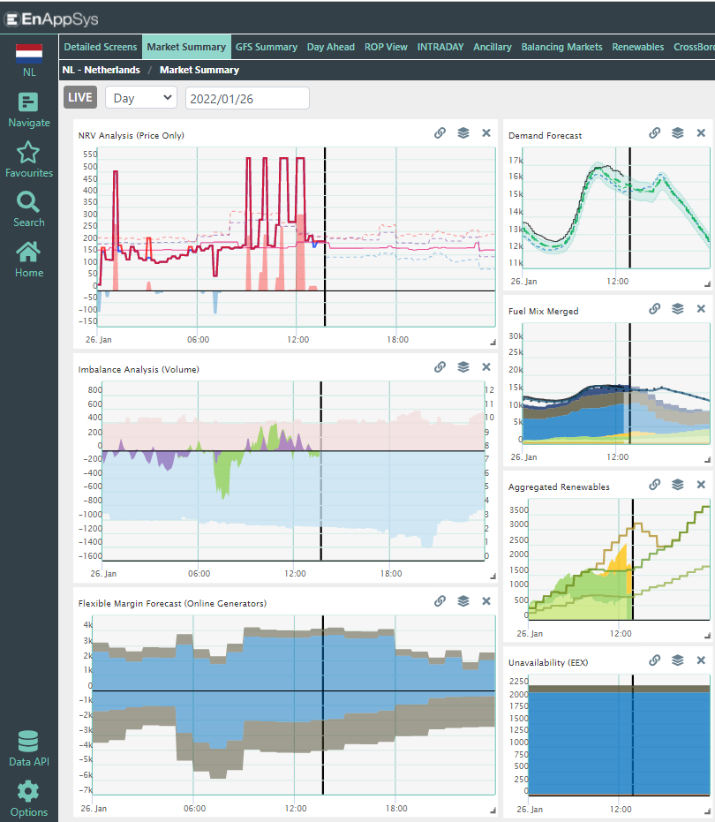This screenshot has width=715, height=822.
Task: Click the Imbalance Analysis (Volume) title
Action: coord(139,369)
